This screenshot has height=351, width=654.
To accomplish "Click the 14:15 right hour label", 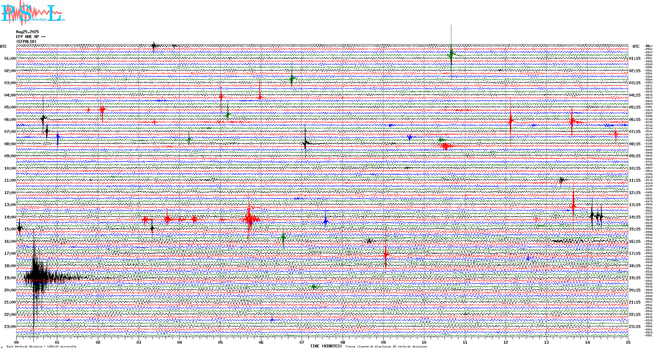I will point(634,217).
